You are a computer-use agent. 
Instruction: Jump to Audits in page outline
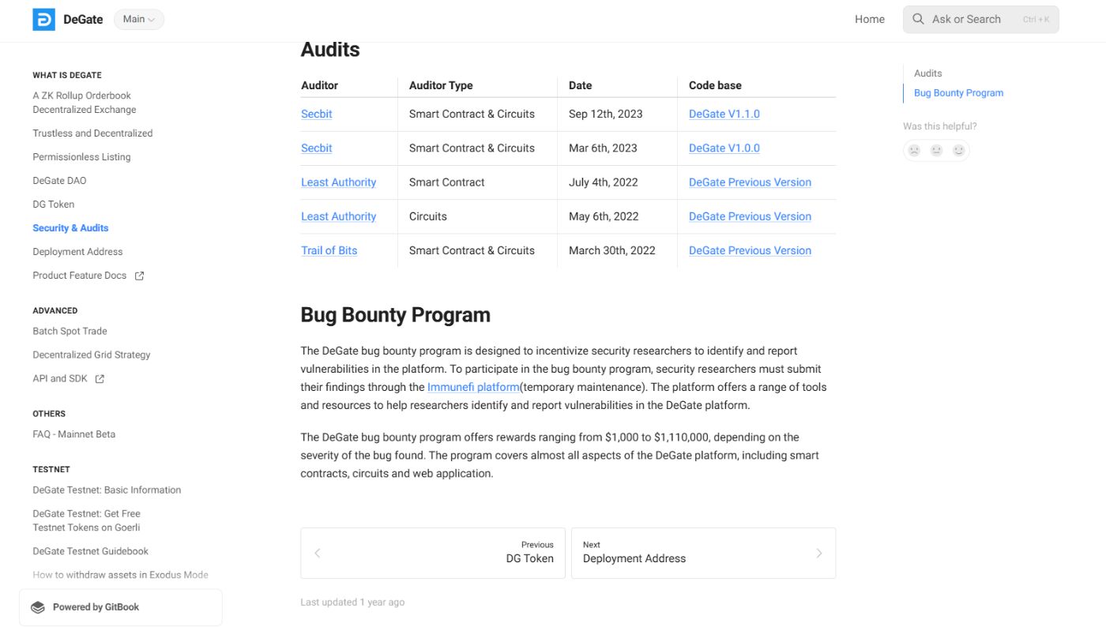click(x=927, y=73)
